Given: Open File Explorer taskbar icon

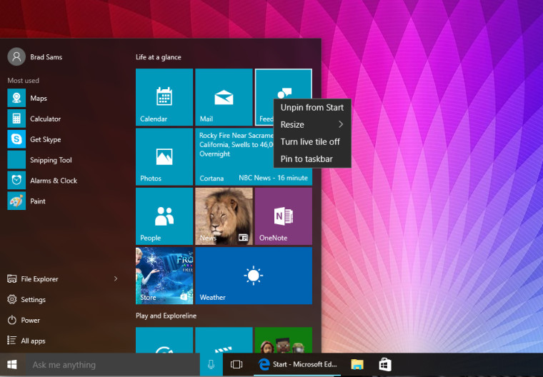Looking at the screenshot, I should click(x=357, y=365).
